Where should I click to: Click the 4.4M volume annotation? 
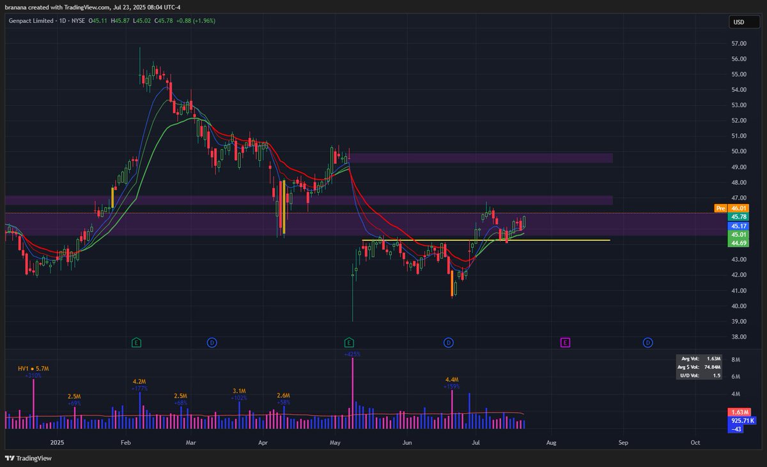pos(452,379)
